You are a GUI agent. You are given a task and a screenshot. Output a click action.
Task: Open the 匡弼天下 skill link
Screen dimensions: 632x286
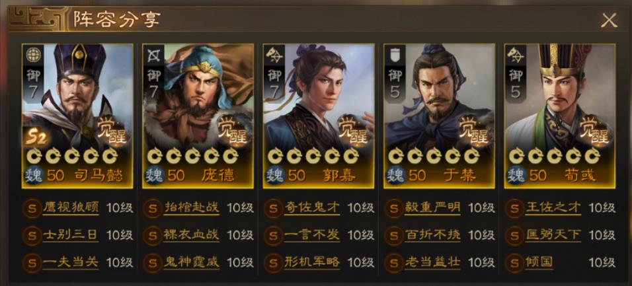coord(553,235)
